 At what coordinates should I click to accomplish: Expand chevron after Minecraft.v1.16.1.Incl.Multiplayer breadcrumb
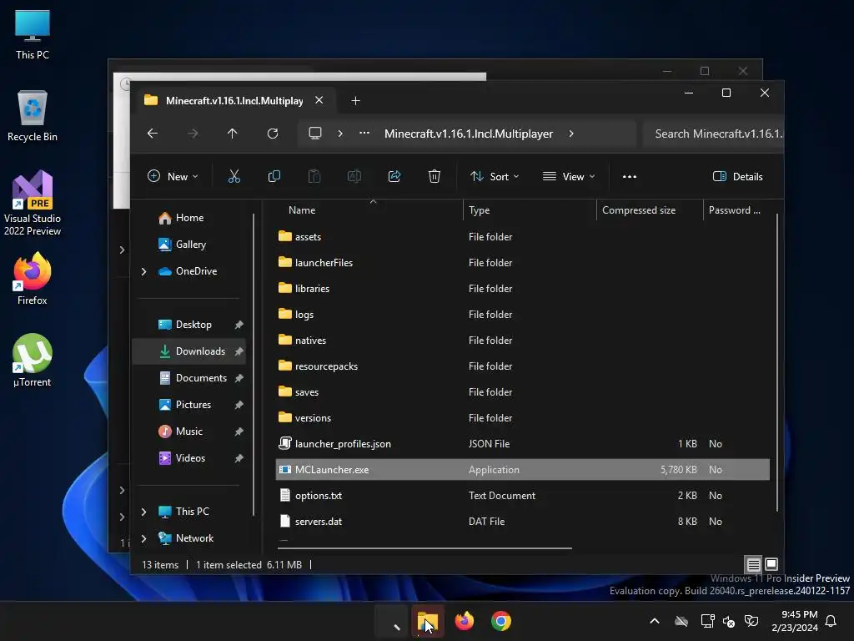click(571, 134)
